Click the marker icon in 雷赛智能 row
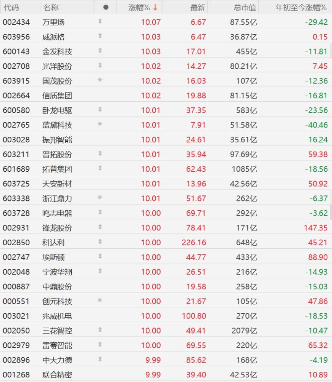This screenshot has height=382, width=332. (x=100, y=344)
